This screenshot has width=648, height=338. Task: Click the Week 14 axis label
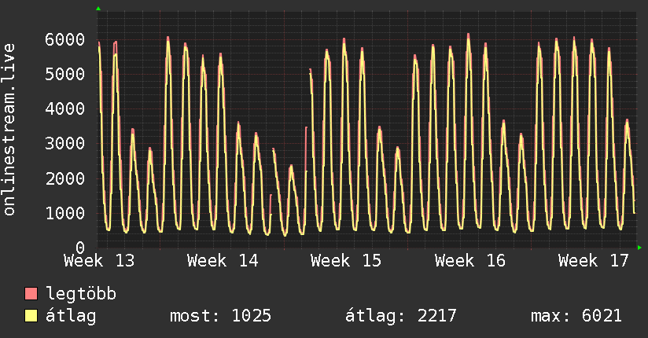223,261
